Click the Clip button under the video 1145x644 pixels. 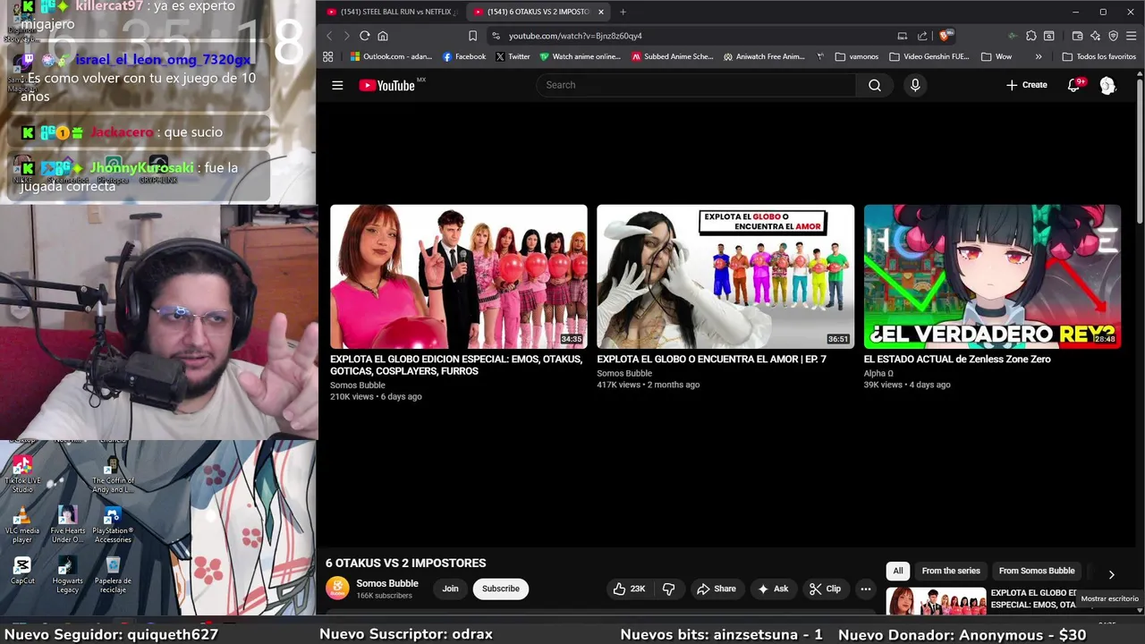tap(825, 589)
